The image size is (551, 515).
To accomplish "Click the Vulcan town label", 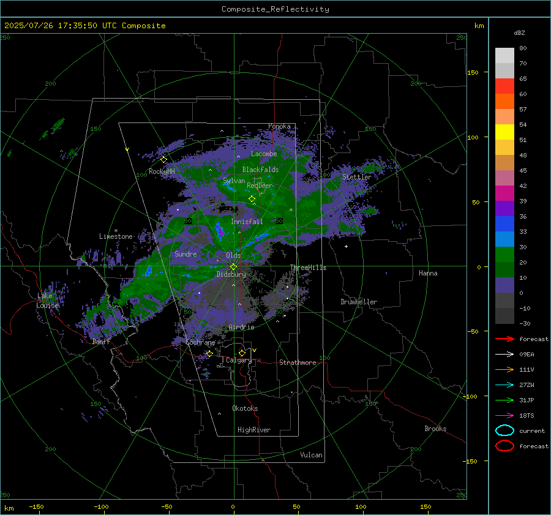I will (312, 455).
